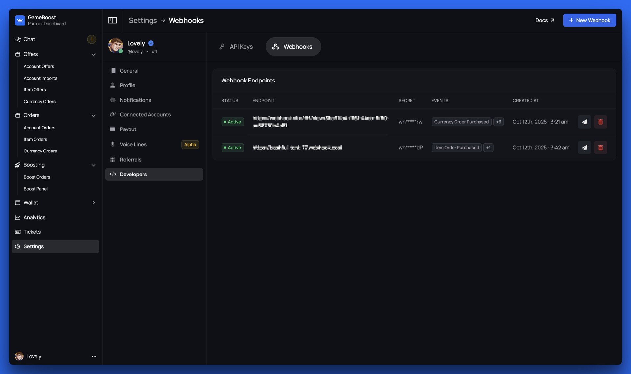
Task: Switch to the API Keys tab
Action: point(236,47)
